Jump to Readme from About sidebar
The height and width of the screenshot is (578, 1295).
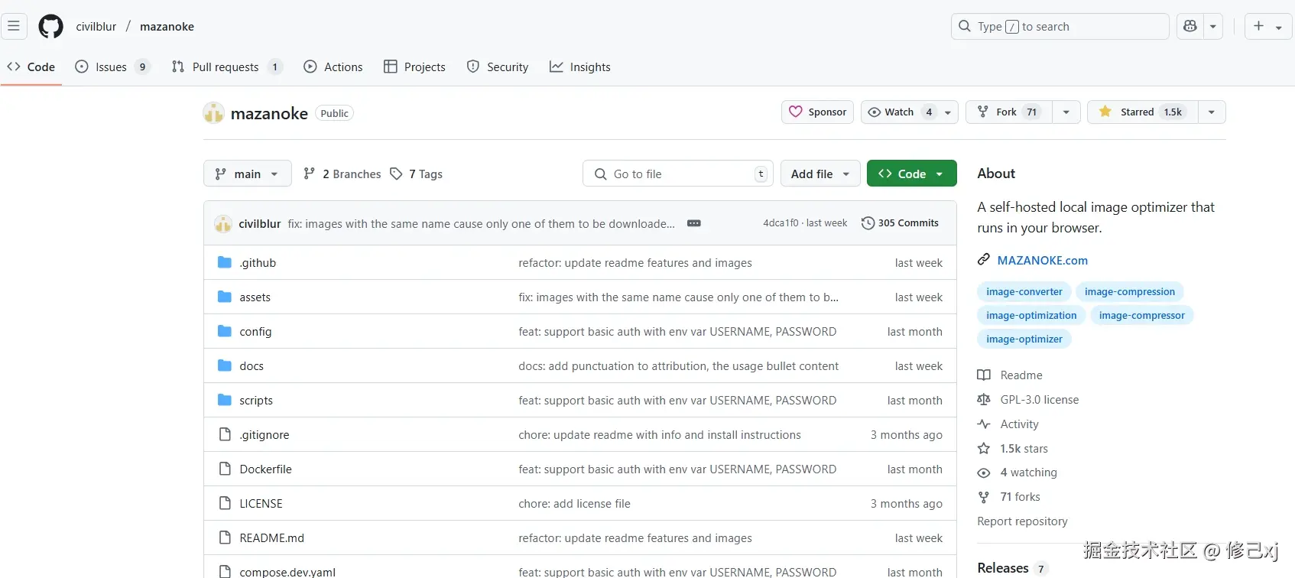pyautogui.click(x=1010, y=375)
